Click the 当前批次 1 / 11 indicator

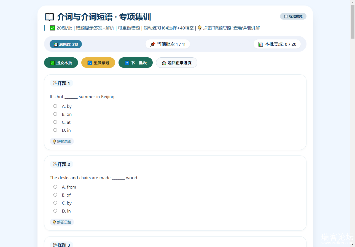(168, 44)
